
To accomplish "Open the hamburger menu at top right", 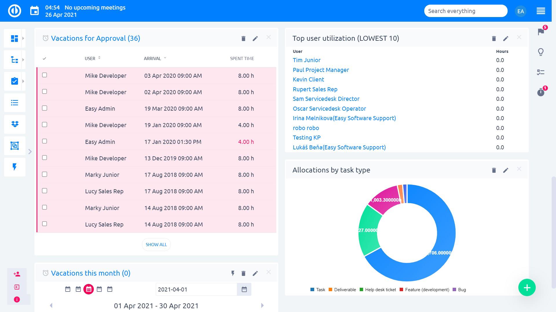I will pos(541,11).
